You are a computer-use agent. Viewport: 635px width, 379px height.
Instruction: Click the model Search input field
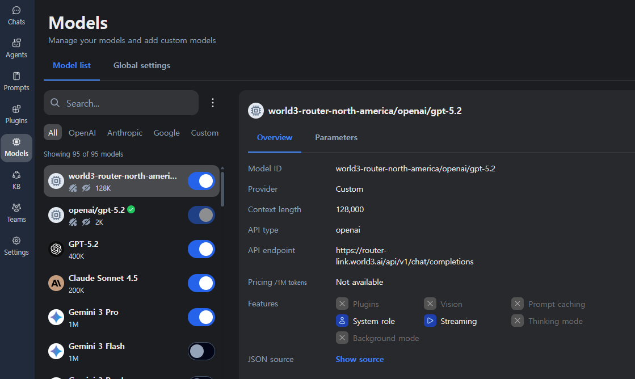click(x=128, y=103)
